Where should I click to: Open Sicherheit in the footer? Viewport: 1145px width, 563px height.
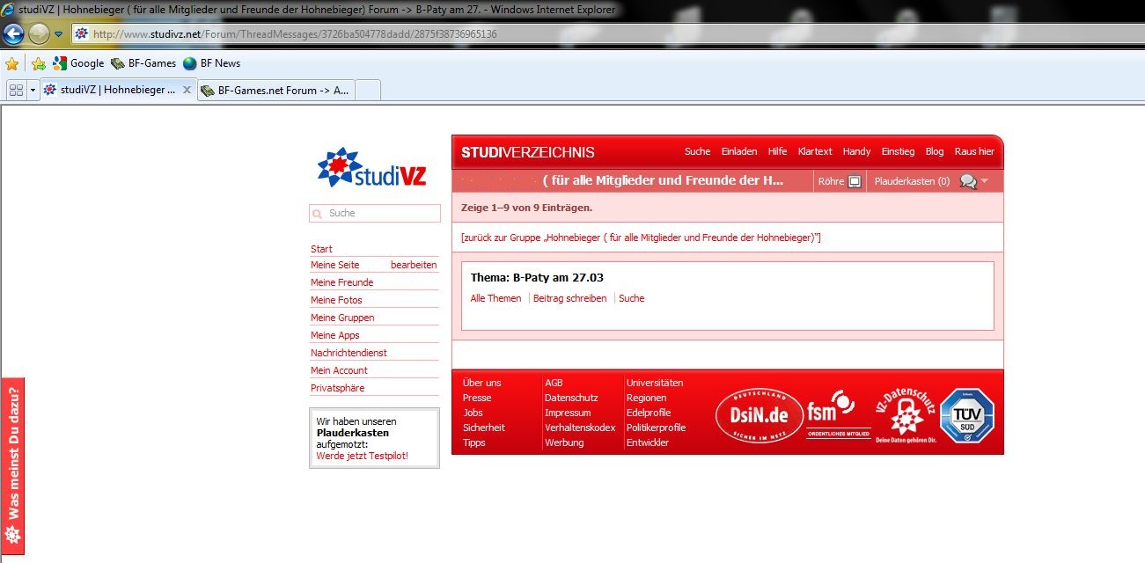484,428
